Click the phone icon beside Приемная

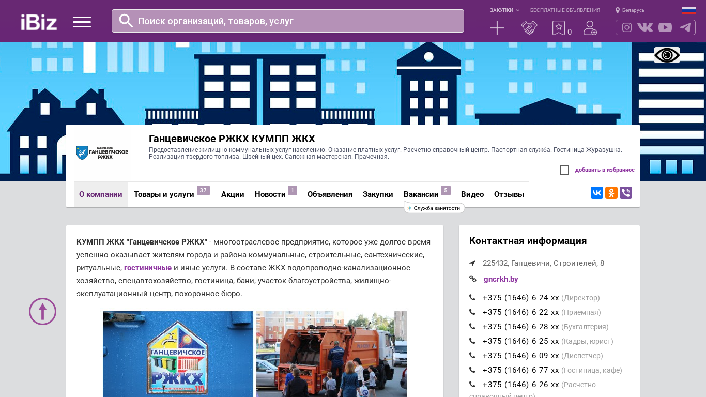coord(472,312)
